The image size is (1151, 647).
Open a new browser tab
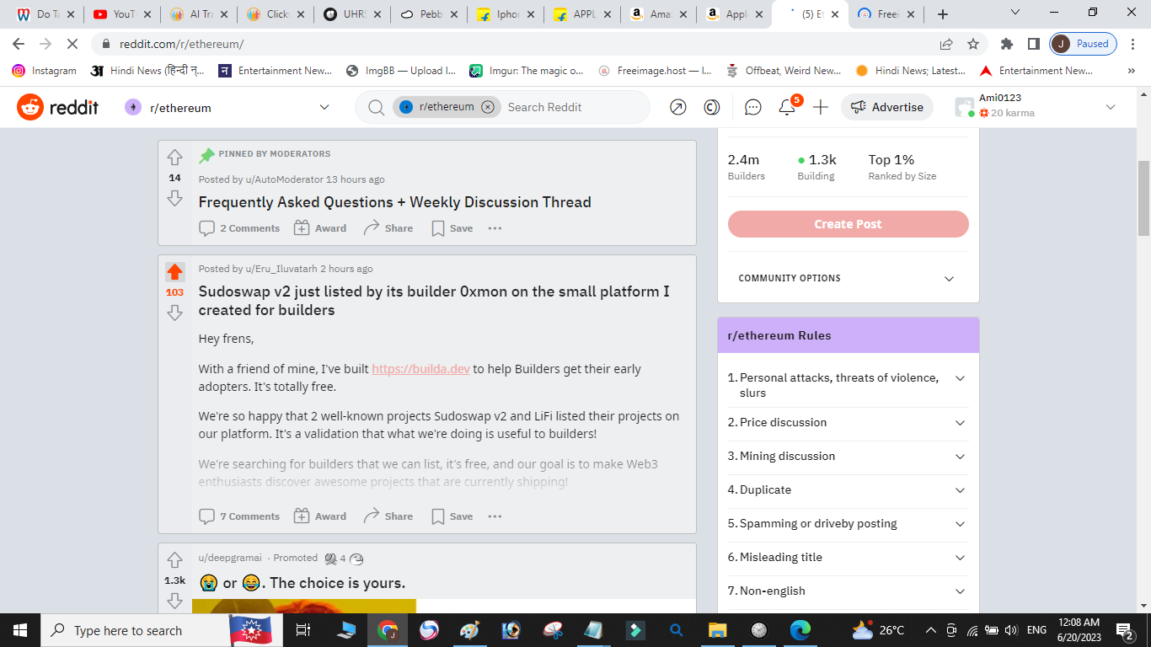click(x=943, y=14)
